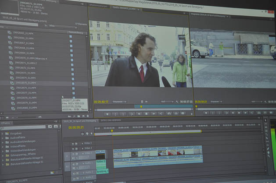Screen dimensions: 276x183
Task: Step back one frame in the Program monitor
Action: [x=233, y=113]
